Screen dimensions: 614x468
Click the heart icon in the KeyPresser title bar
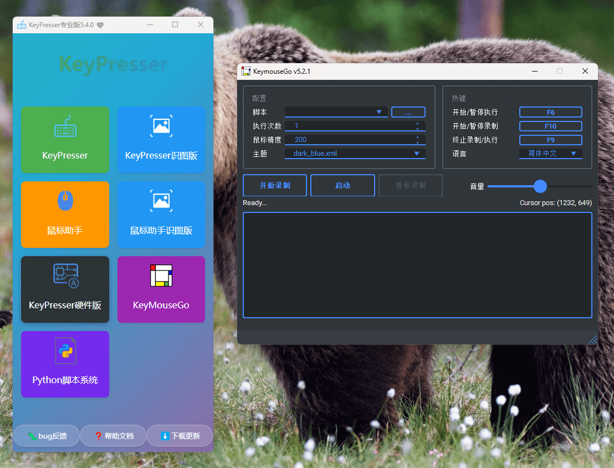(x=99, y=24)
